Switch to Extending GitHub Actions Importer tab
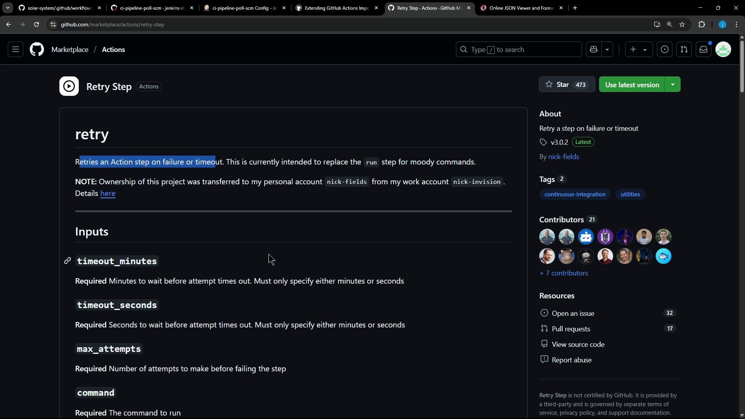The width and height of the screenshot is (745, 419). (337, 8)
